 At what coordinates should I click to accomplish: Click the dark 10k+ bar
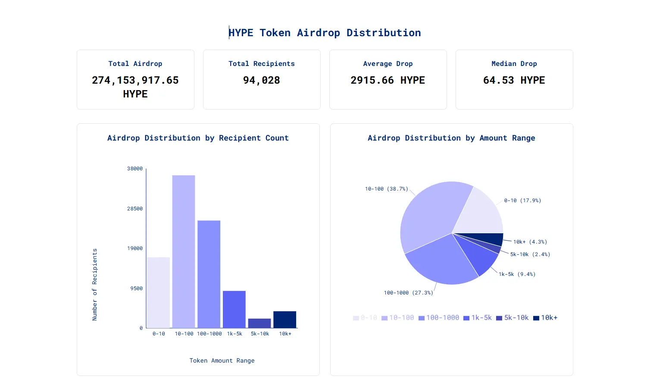285,319
